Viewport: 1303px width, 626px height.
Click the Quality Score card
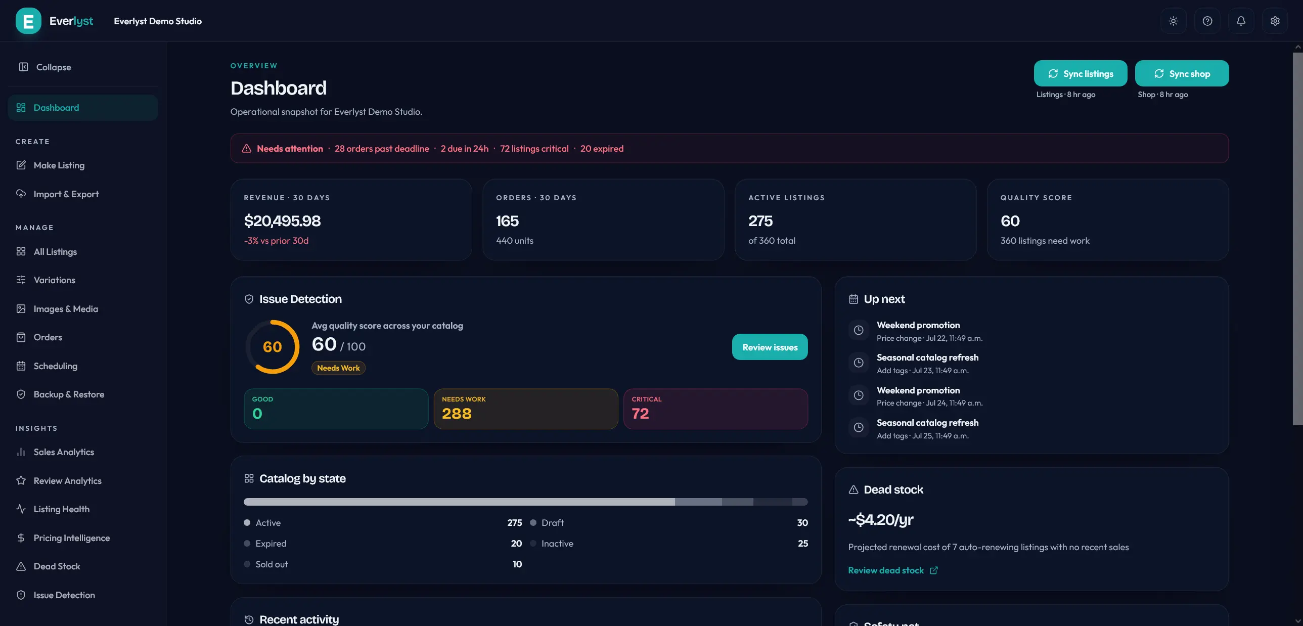[x=1108, y=220]
